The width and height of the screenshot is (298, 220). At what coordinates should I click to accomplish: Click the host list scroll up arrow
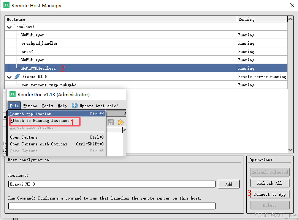point(290,19)
